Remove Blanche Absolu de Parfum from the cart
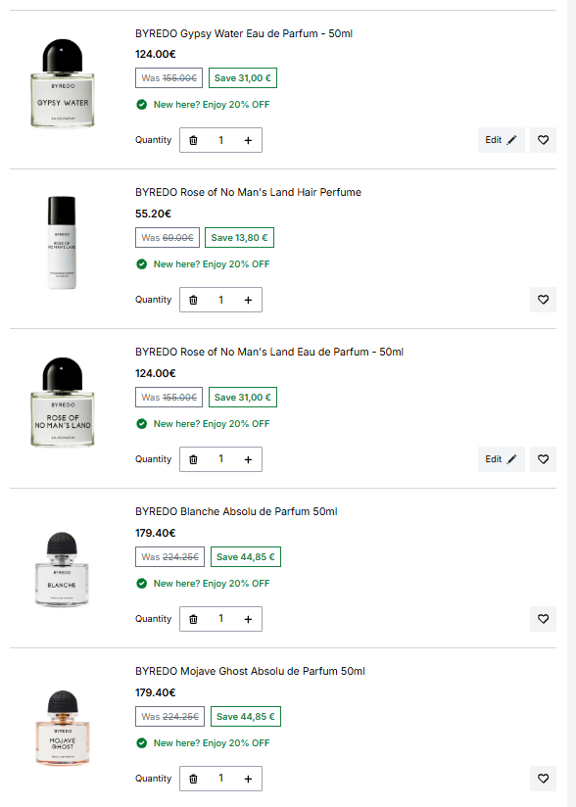Image resolution: width=576 pixels, height=807 pixels. pos(193,619)
